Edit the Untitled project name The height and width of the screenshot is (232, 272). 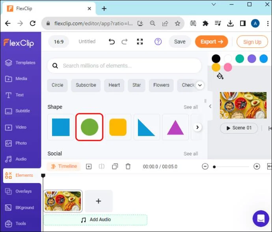(x=87, y=41)
